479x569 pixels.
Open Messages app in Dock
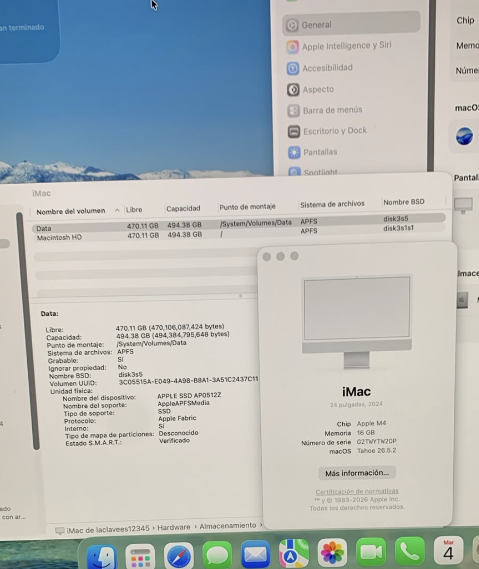click(217, 555)
